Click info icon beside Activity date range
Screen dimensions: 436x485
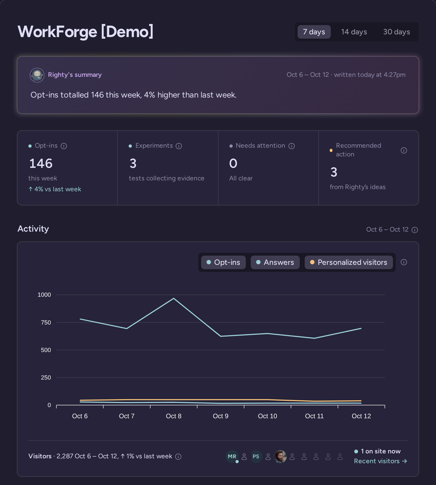point(415,230)
